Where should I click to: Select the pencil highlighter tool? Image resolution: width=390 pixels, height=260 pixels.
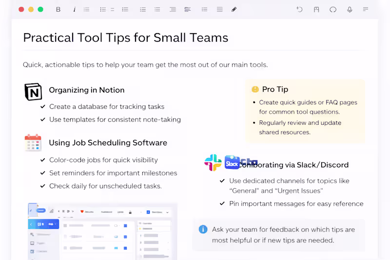click(234, 9)
